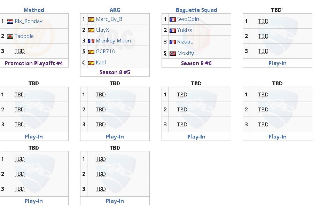The image size is (320, 206).
Task: Click the footnote 1 superscript on TBD
Action: click(x=283, y=9)
